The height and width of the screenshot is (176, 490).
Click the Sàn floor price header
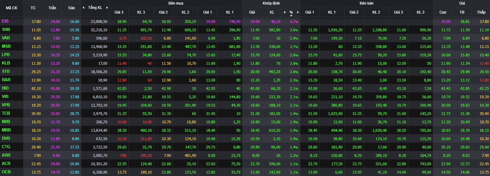71,7
